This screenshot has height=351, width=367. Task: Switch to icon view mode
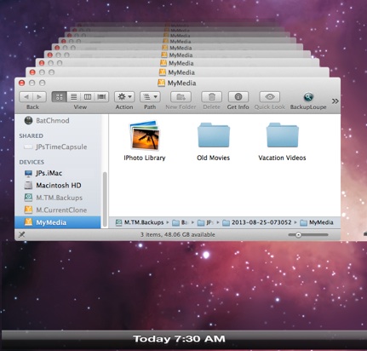[60, 97]
